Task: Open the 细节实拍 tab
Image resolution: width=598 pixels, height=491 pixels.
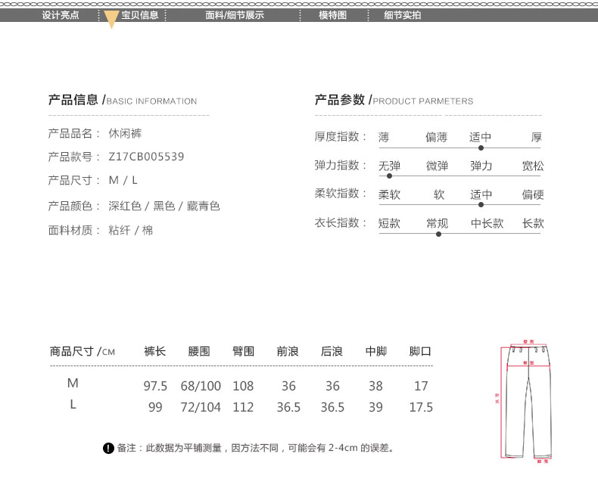Action: (x=402, y=15)
